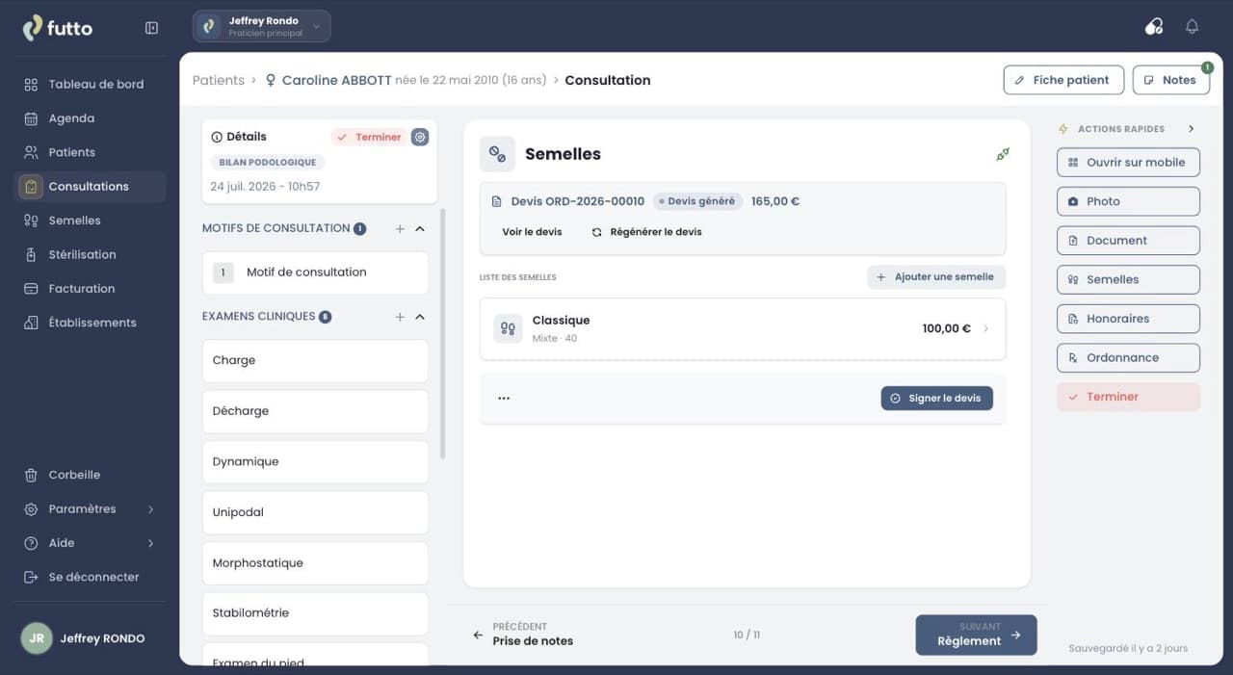Open the notifications bell
This screenshot has height=675, width=1233.
point(1192,27)
